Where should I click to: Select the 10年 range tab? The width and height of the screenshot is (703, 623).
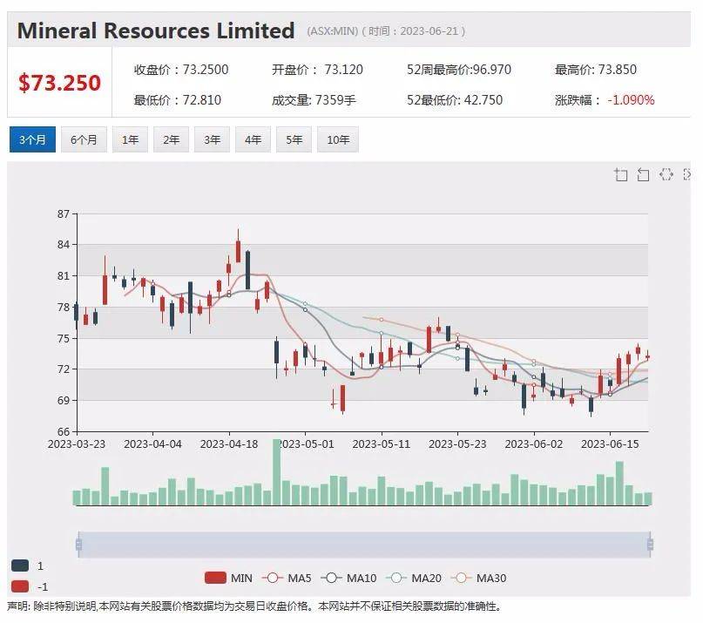pyautogui.click(x=338, y=139)
